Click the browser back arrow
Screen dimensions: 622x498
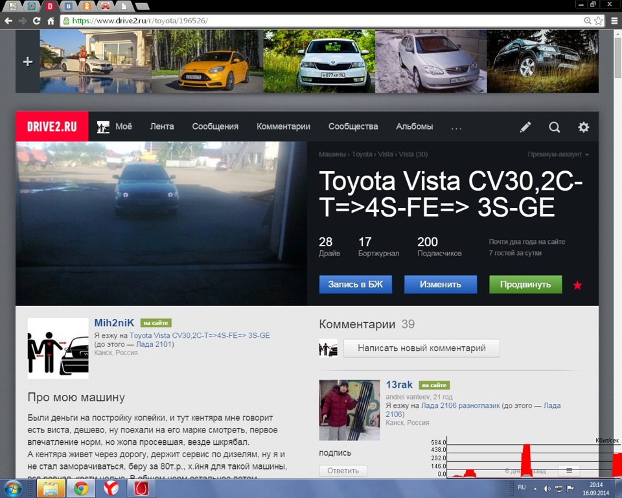tap(8, 21)
